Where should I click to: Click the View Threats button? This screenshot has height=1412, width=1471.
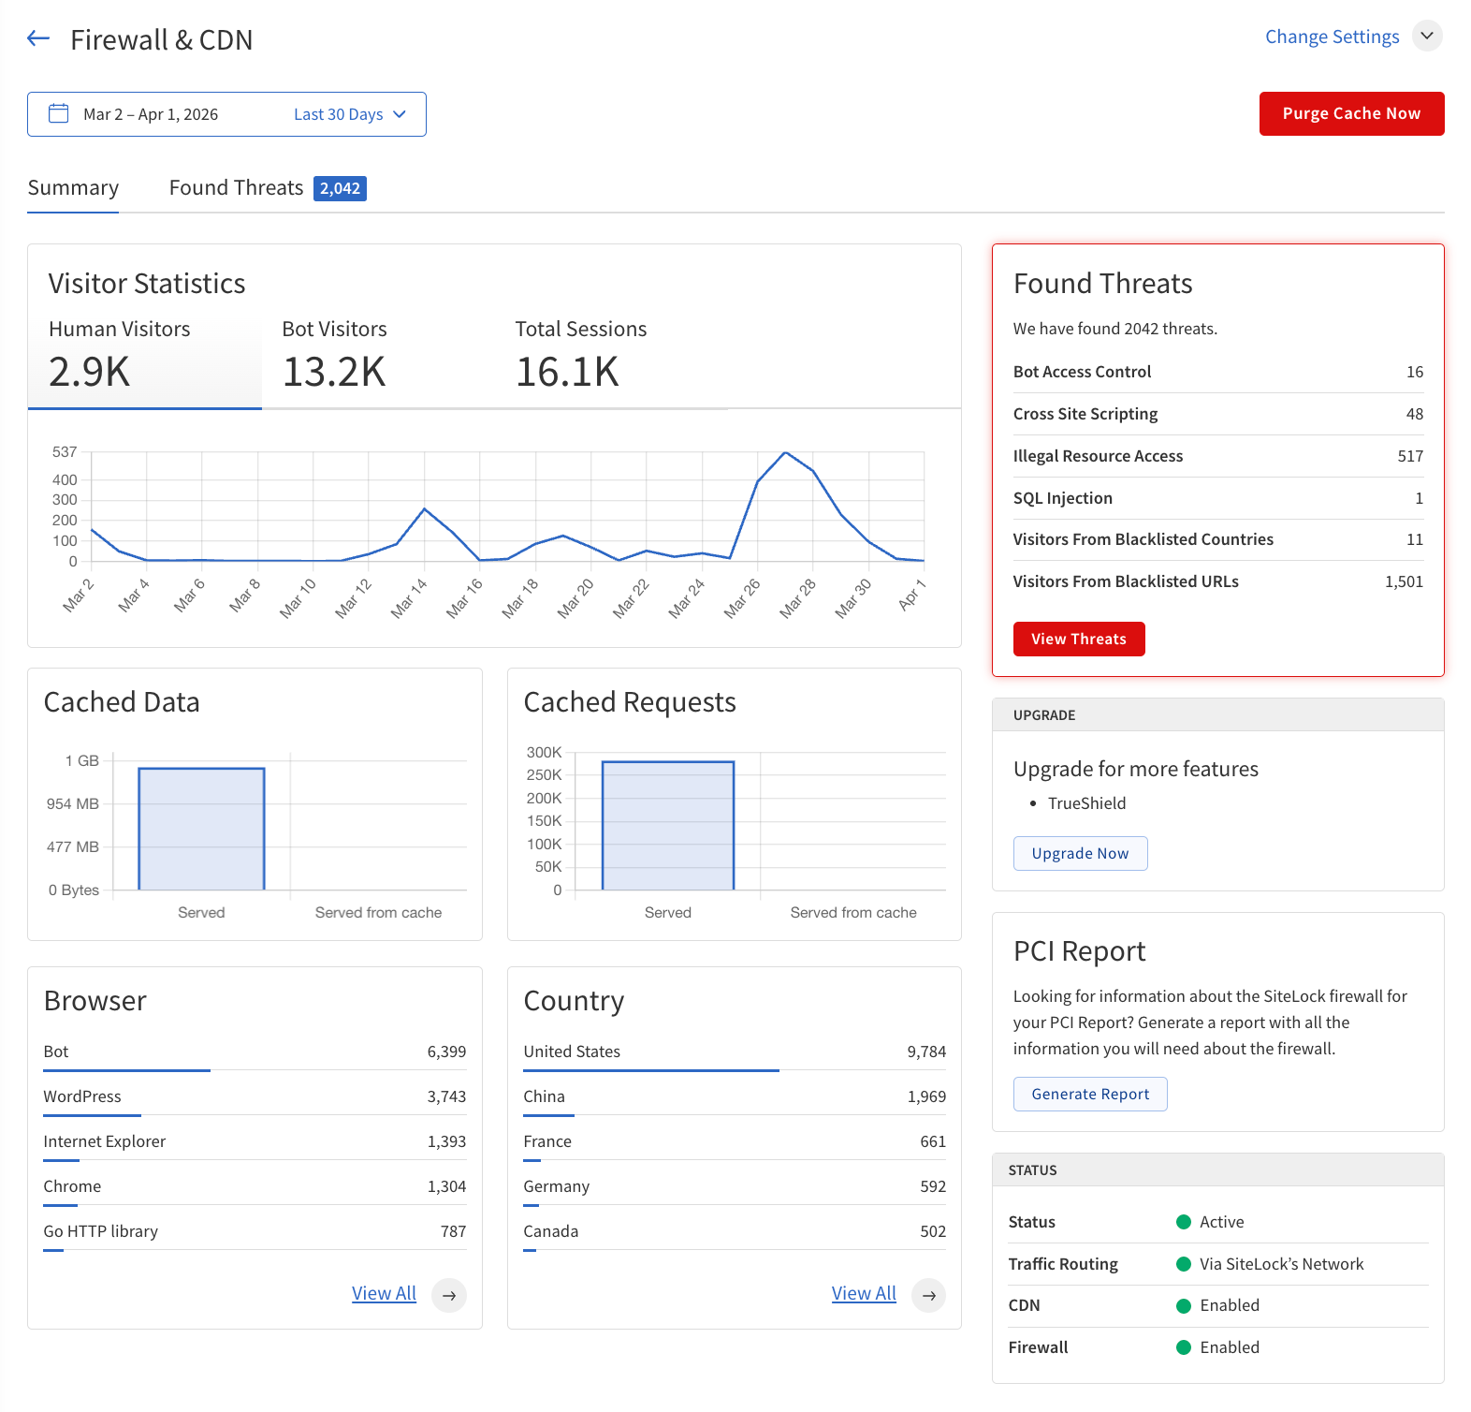1078,639
